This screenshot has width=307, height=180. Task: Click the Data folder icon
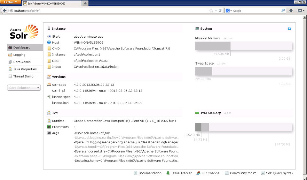tap(49, 61)
